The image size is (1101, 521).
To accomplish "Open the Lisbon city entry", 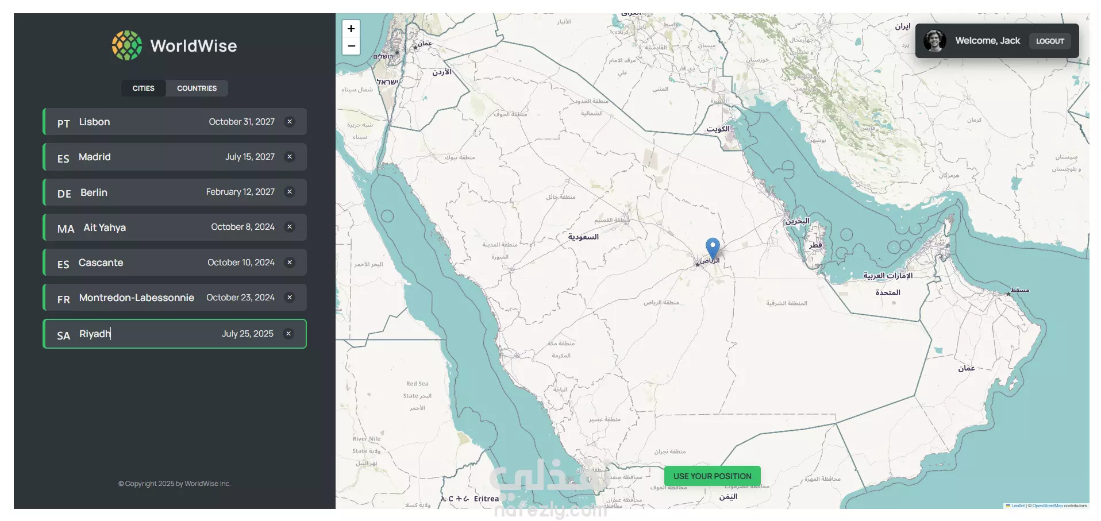I will coord(175,122).
